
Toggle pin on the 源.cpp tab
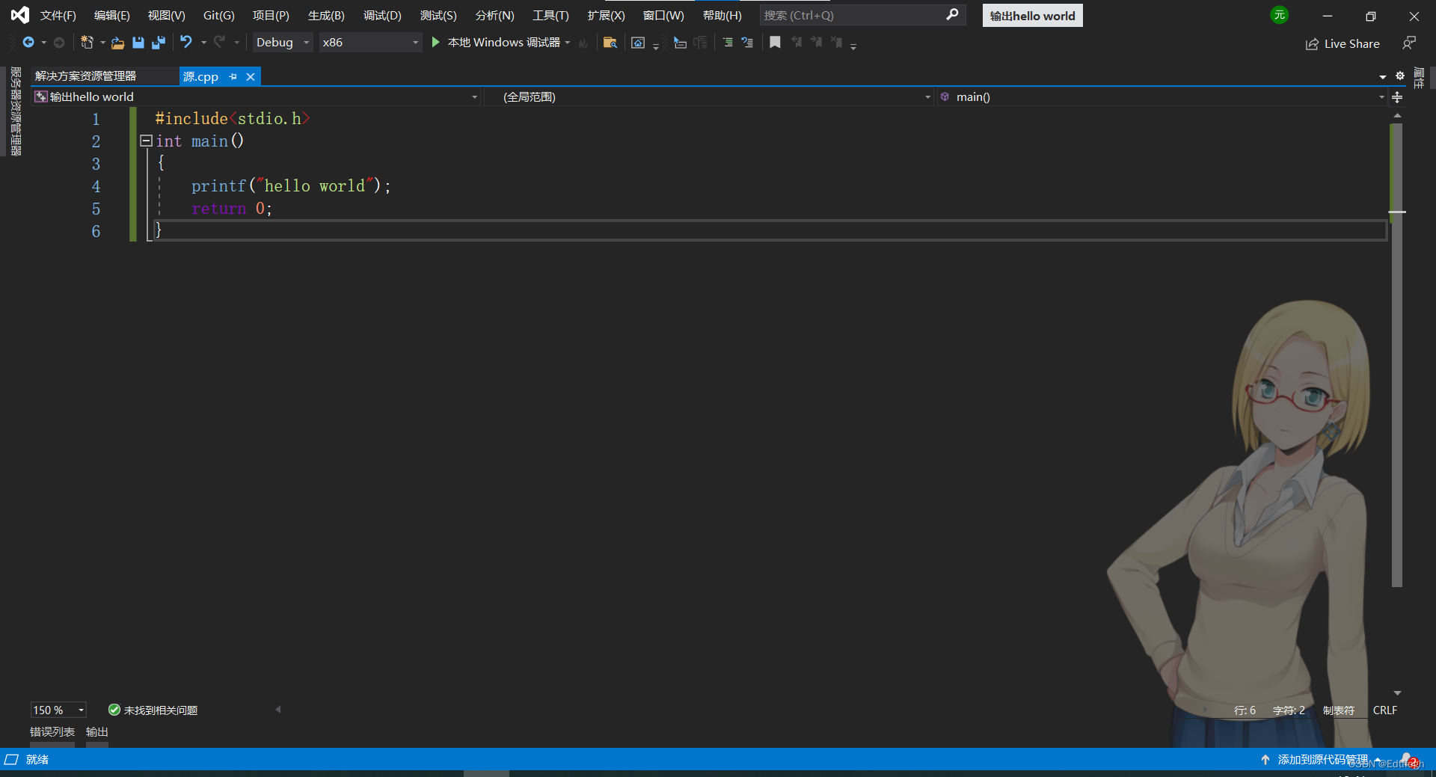tap(233, 76)
